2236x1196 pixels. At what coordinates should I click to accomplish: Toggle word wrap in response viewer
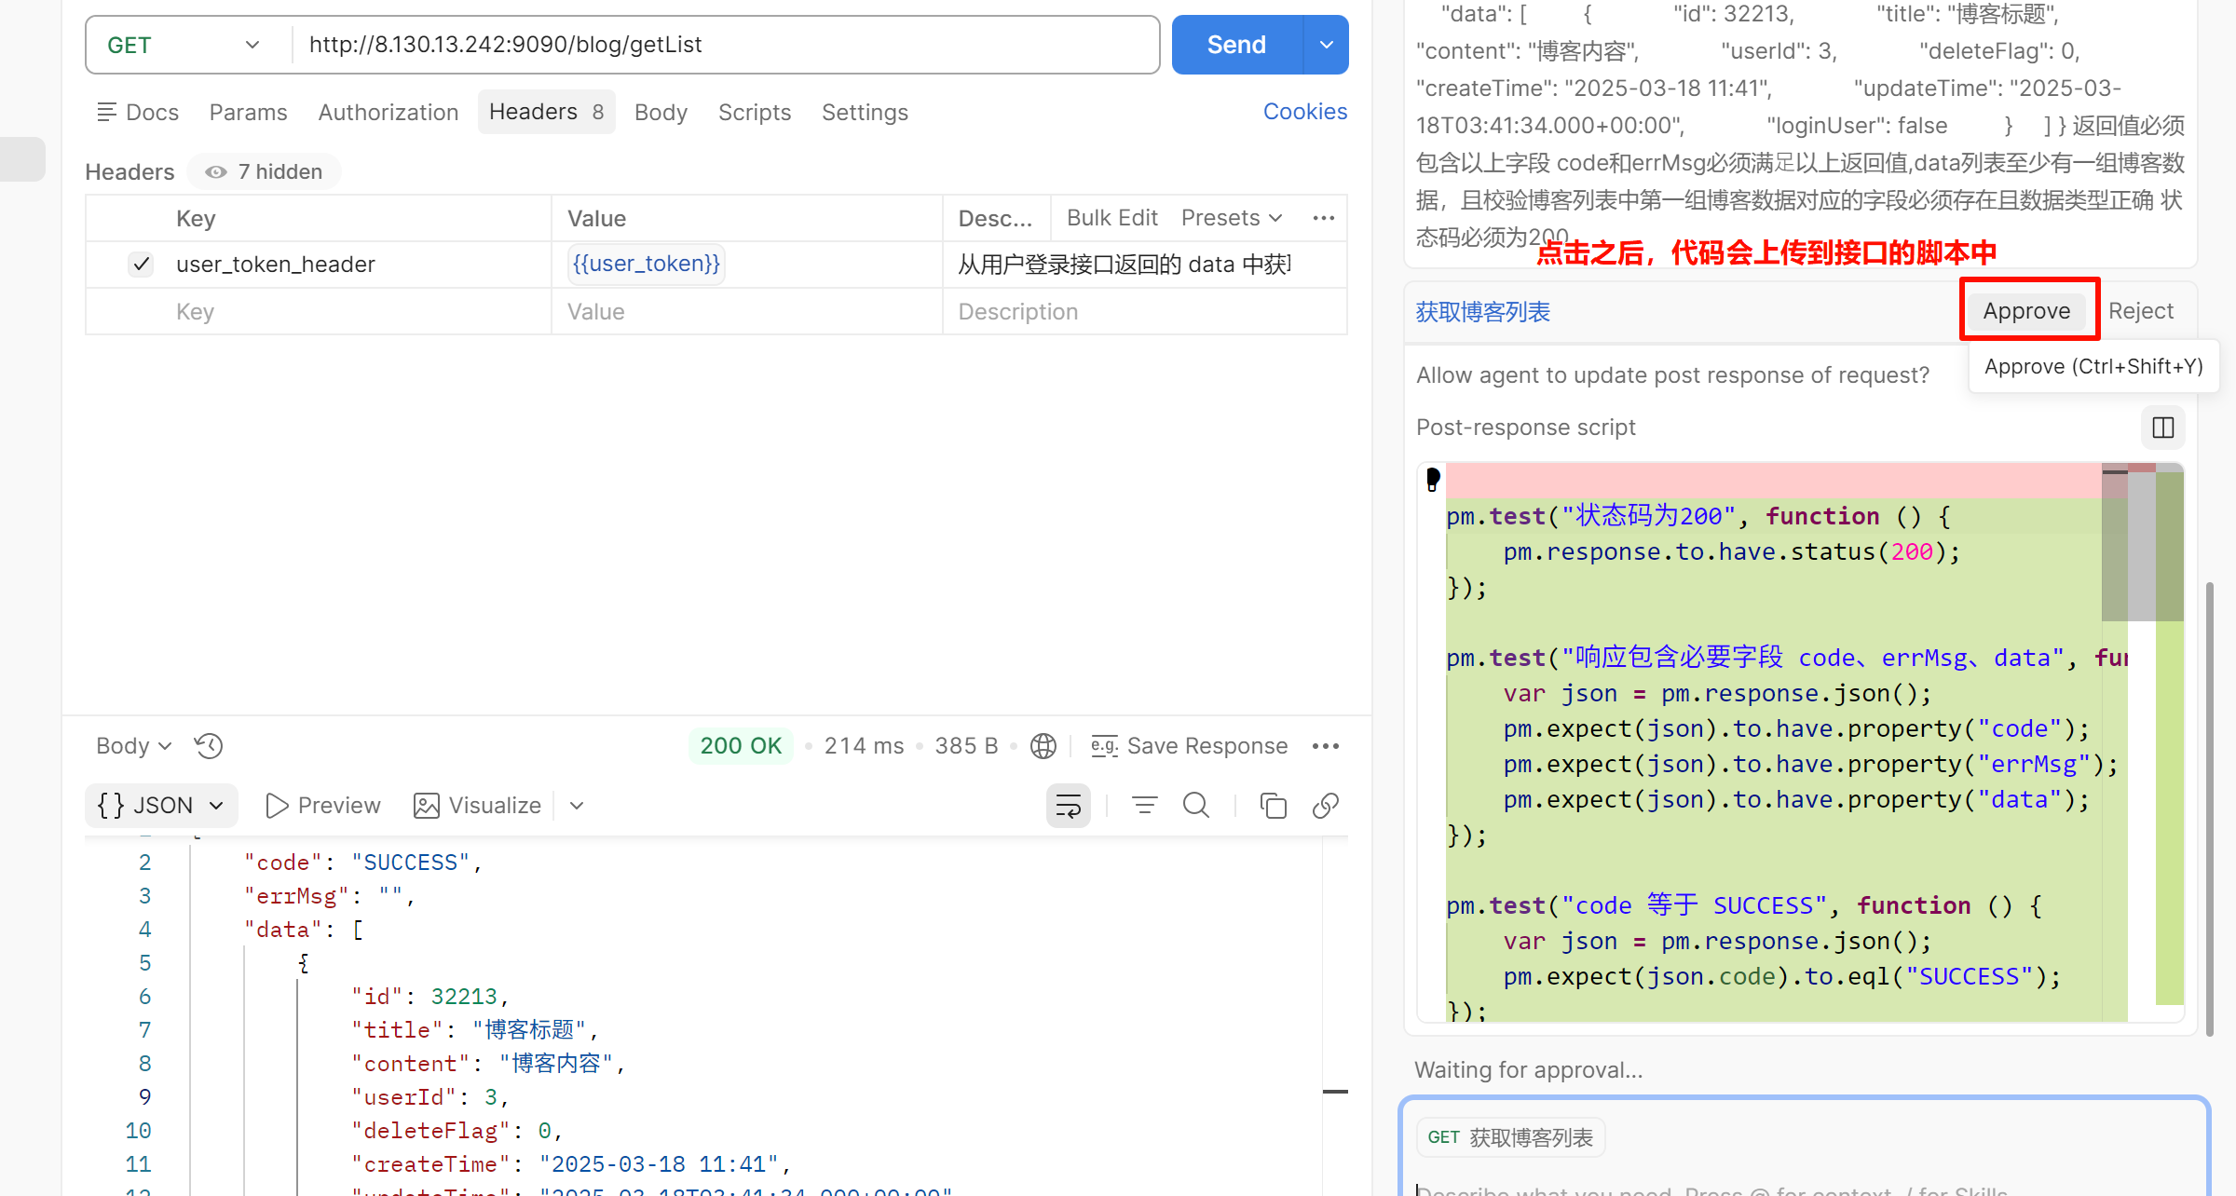[x=1068, y=806]
